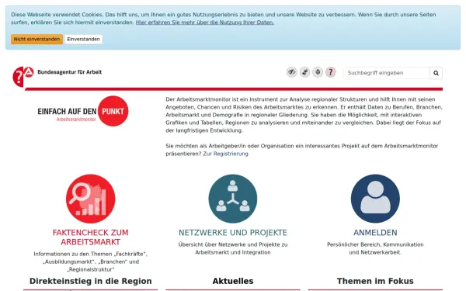Open Faktencheck zum Arbeitsmarkt heading
The image size is (466, 291).
click(91, 237)
